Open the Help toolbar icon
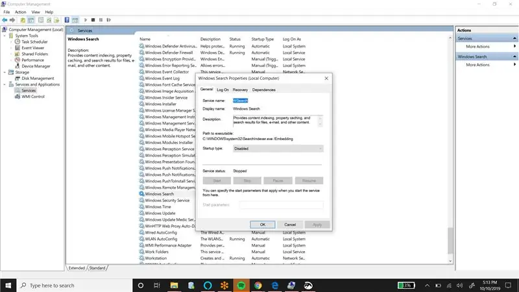This screenshot has height=292, width=519. (67, 20)
